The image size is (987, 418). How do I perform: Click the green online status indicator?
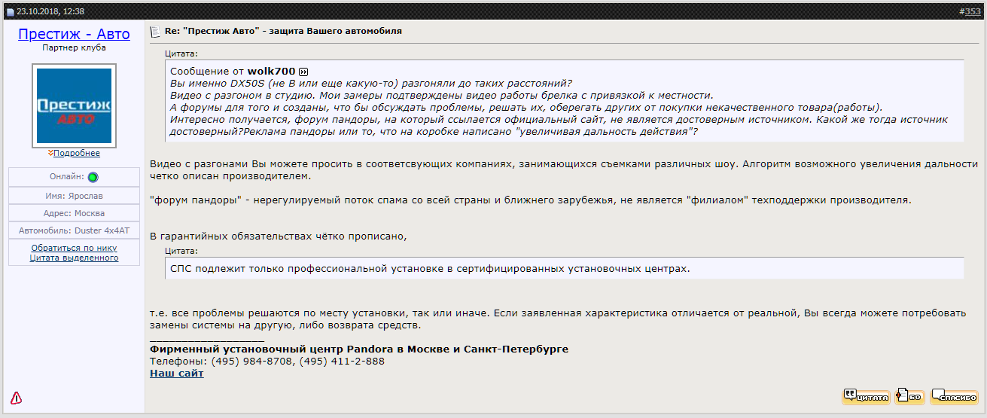point(93,177)
